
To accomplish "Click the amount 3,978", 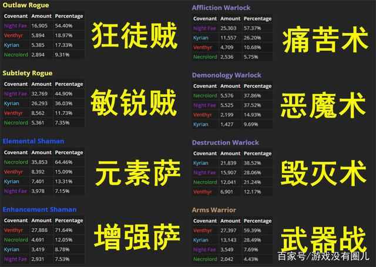I will pyautogui.click(x=38, y=191).
